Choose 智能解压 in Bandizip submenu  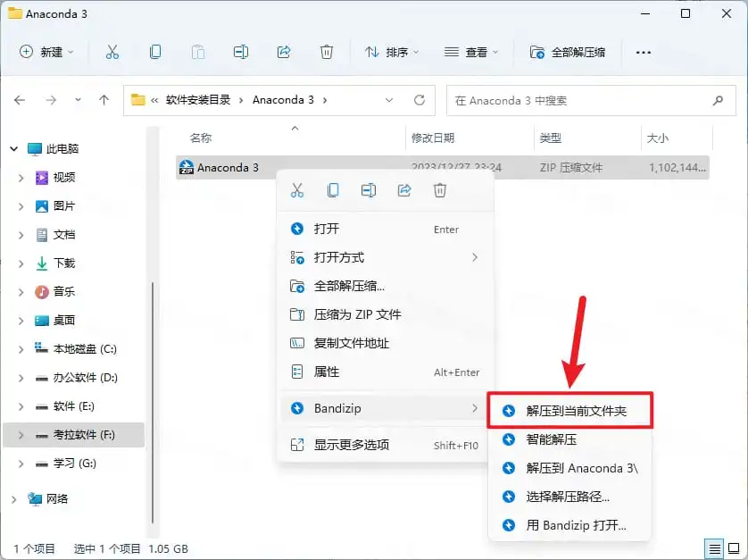[x=569, y=439]
